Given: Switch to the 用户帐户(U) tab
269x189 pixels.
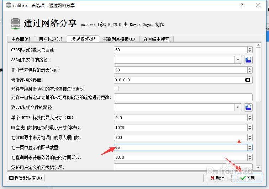Looking at the screenshot, I should tap(51, 39).
